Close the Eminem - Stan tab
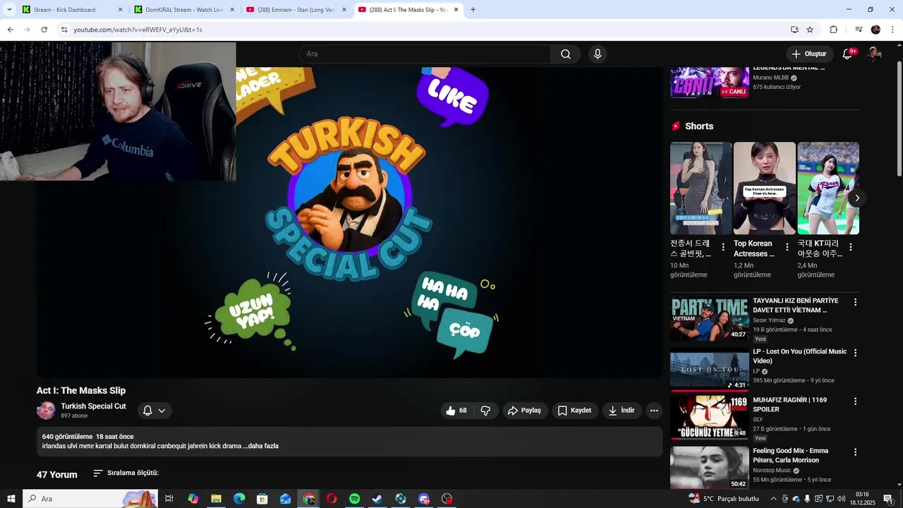Viewport: 903px width, 508px height. tap(344, 10)
